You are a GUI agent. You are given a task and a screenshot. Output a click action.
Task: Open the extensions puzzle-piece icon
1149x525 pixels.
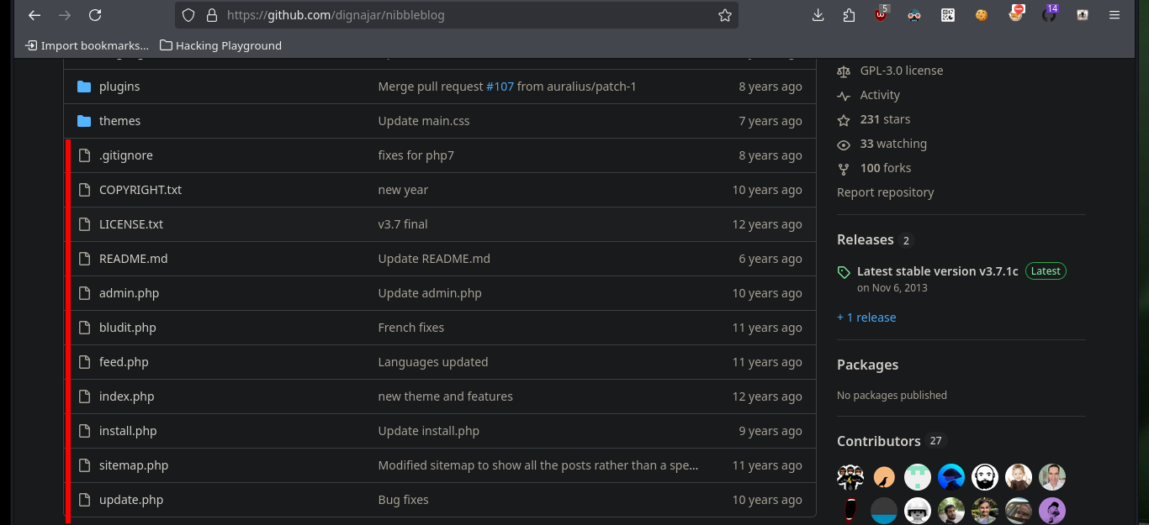849,15
